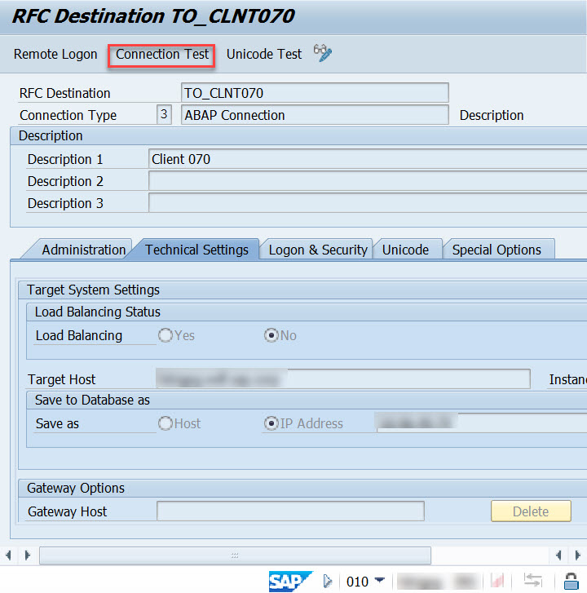587x593 pixels.
Task: Click the lock icon in the status bar
Action: (572, 581)
